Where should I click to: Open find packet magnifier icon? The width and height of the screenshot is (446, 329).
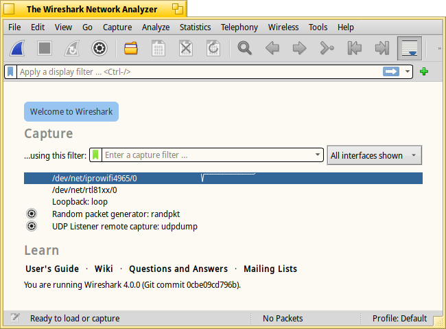[x=245, y=48]
